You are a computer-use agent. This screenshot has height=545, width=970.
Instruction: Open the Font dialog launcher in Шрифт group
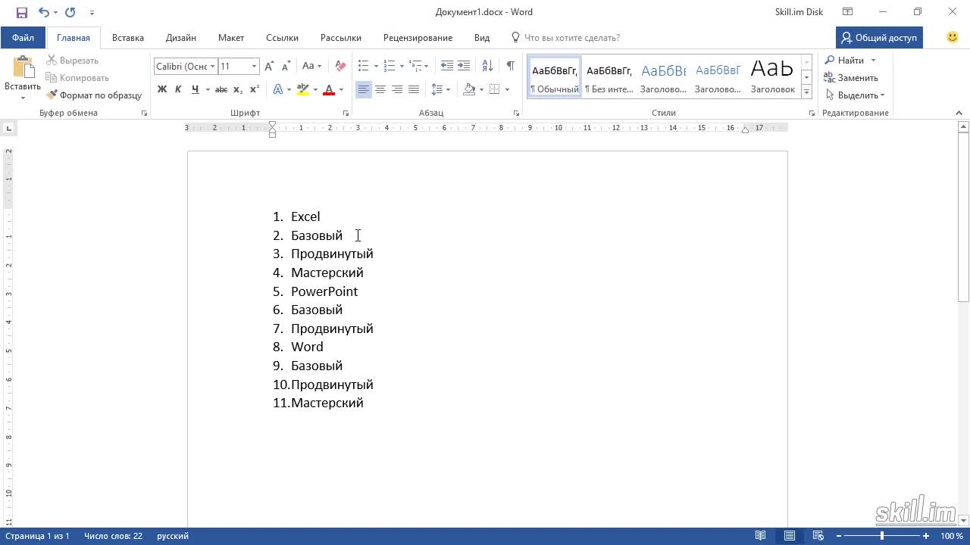[346, 113]
